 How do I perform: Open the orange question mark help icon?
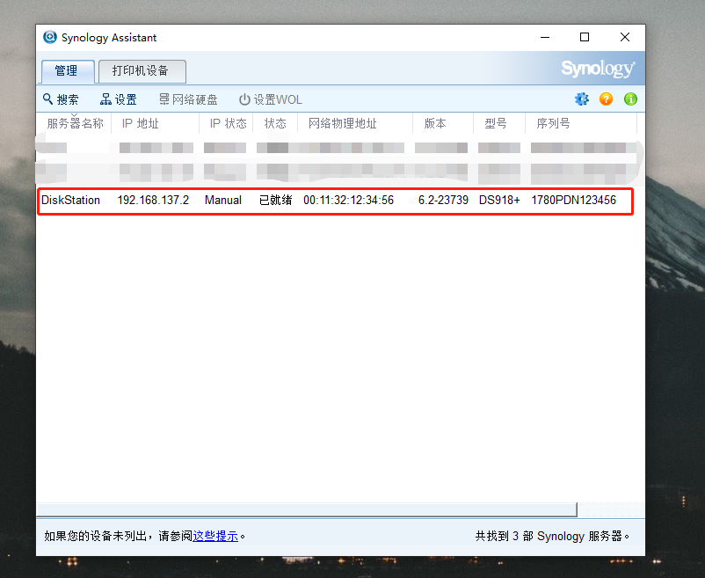(606, 99)
